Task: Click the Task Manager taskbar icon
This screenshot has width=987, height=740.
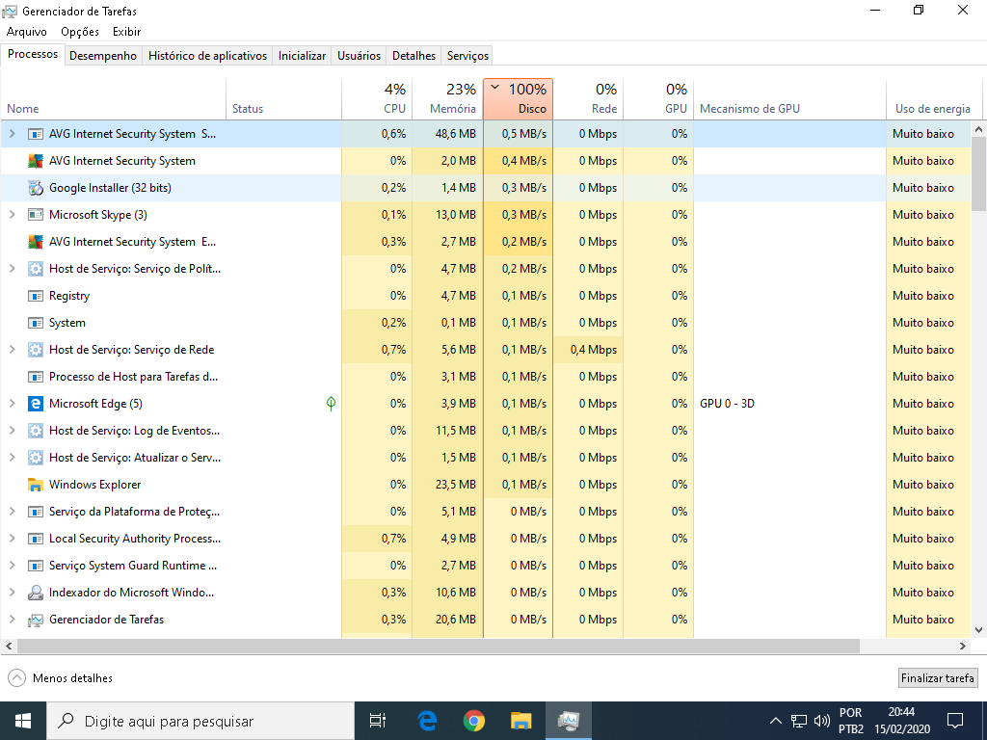Action: [x=569, y=721]
